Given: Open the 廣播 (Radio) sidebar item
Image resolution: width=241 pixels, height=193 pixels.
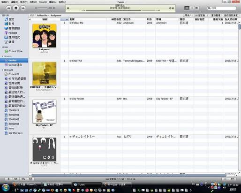Looking at the screenshot, I should [x=9, y=42].
